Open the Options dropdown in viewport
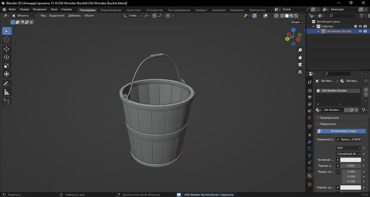The width and height of the screenshot is (370, 197). click(297, 22)
